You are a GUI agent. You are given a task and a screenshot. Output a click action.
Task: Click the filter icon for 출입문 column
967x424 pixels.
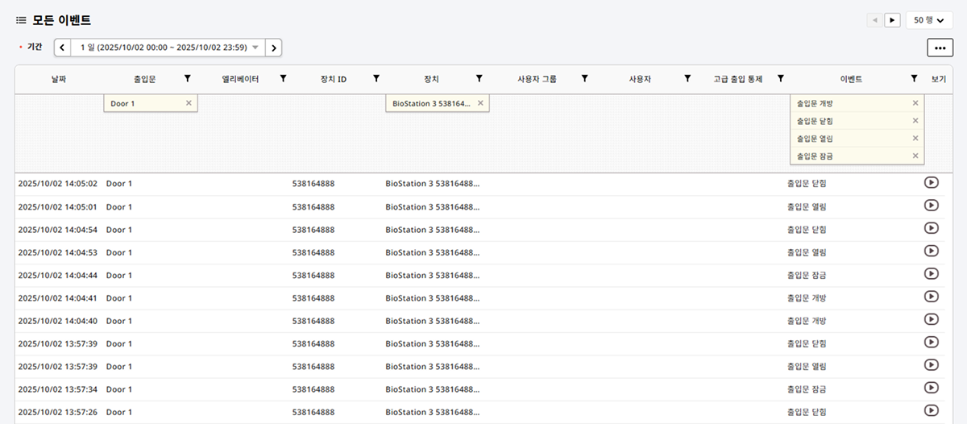point(187,78)
